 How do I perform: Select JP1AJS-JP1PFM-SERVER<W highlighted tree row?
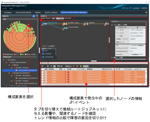click(20, 70)
